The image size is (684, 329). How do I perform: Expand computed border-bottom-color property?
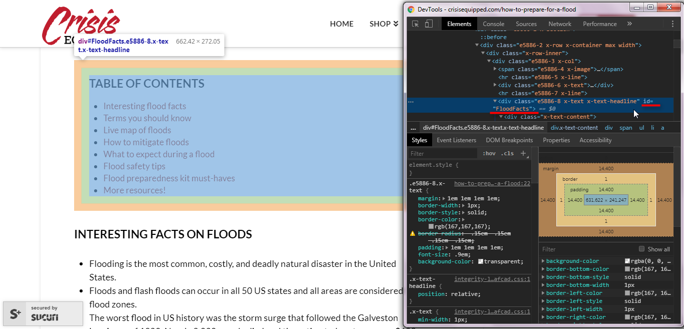pyautogui.click(x=543, y=269)
